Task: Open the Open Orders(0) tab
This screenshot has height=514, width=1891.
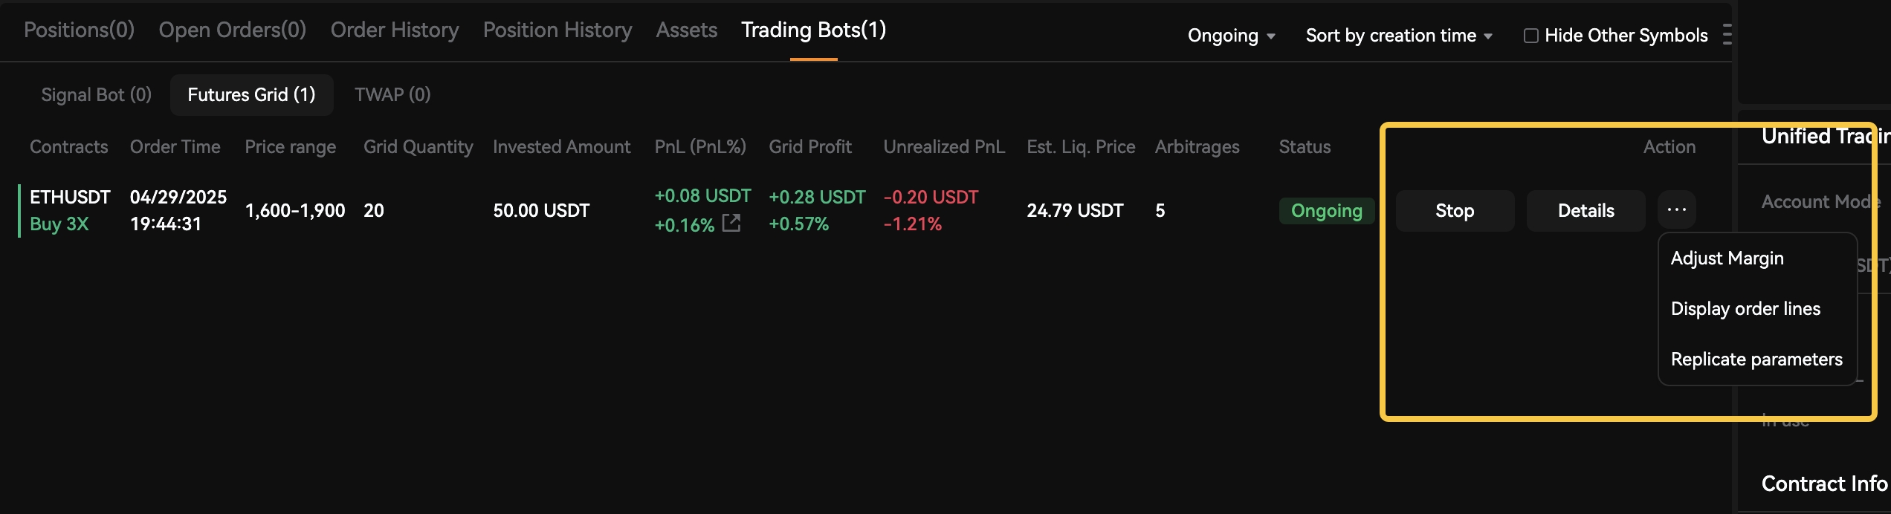Action: point(233,30)
